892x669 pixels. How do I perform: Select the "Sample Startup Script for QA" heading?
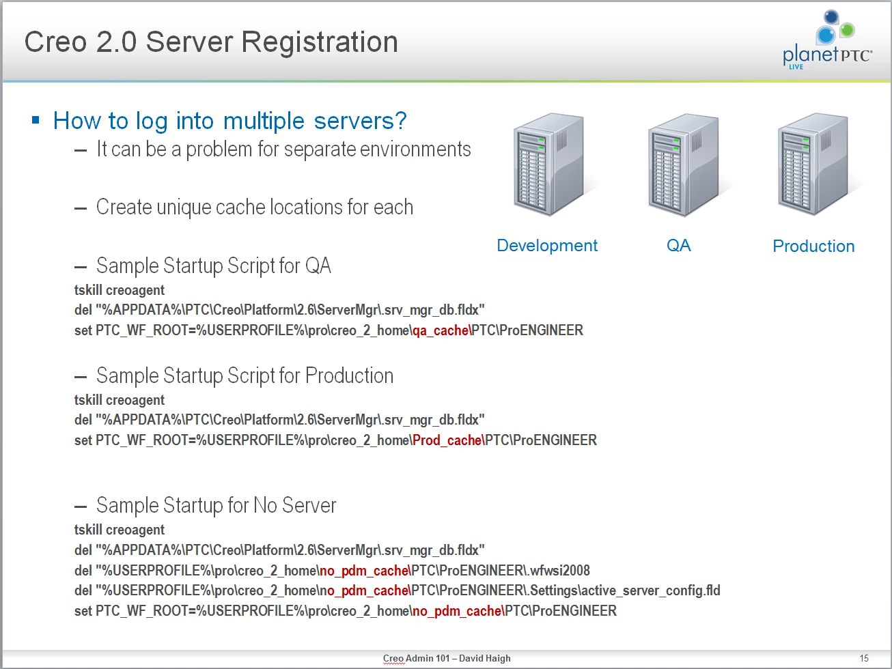[214, 266]
